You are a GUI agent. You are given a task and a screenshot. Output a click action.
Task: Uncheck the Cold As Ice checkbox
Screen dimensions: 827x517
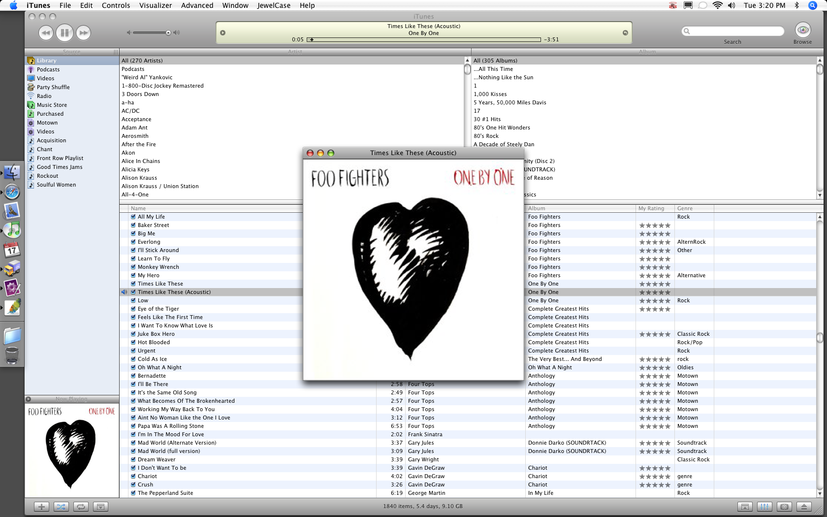click(133, 359)
